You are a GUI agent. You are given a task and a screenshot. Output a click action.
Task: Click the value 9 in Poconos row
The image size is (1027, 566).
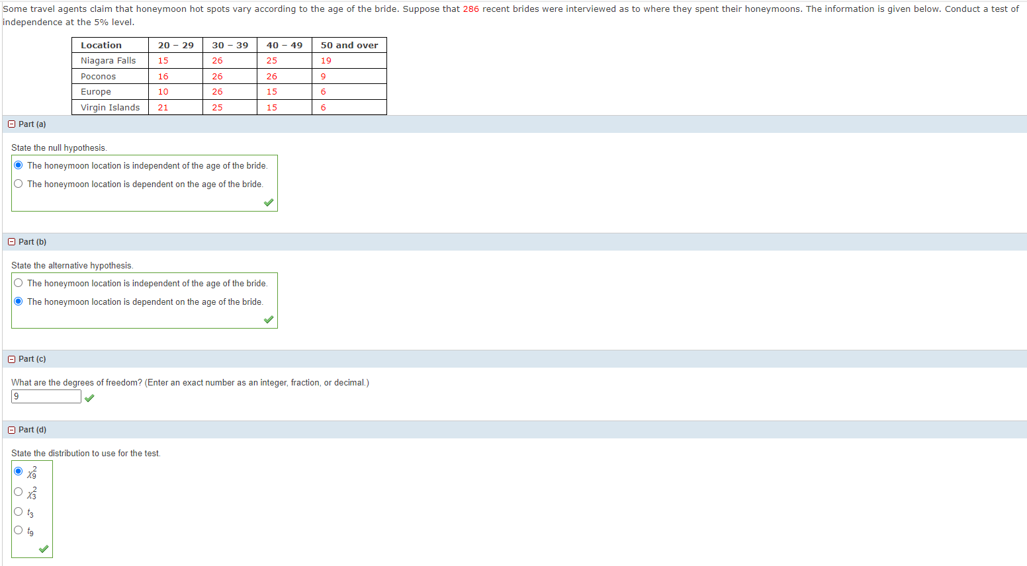coord(324,77)
